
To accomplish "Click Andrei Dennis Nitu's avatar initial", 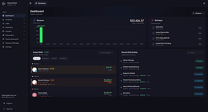I will tap(153, 33).
